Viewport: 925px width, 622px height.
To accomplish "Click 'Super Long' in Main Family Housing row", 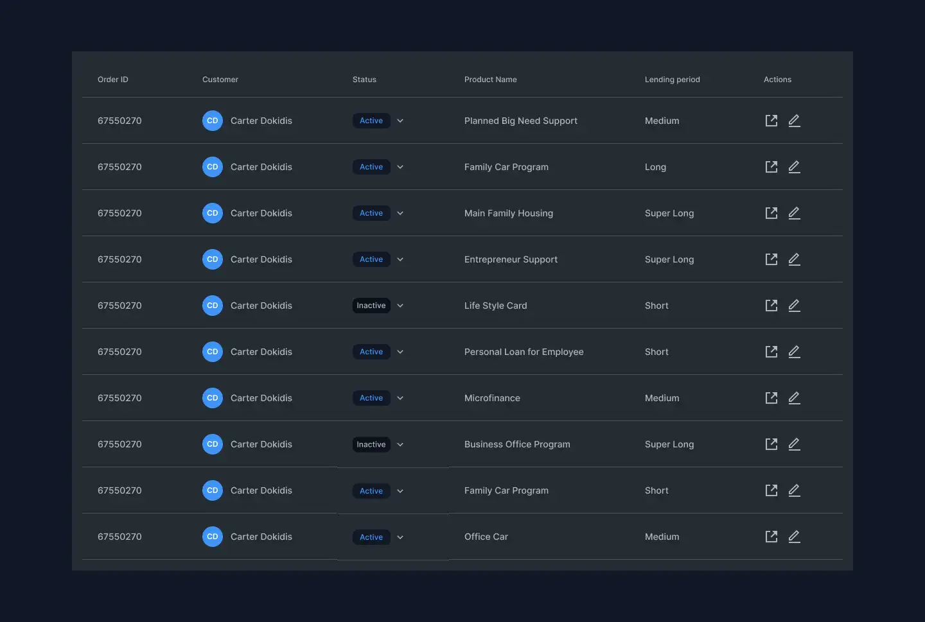I will (669, 213).
